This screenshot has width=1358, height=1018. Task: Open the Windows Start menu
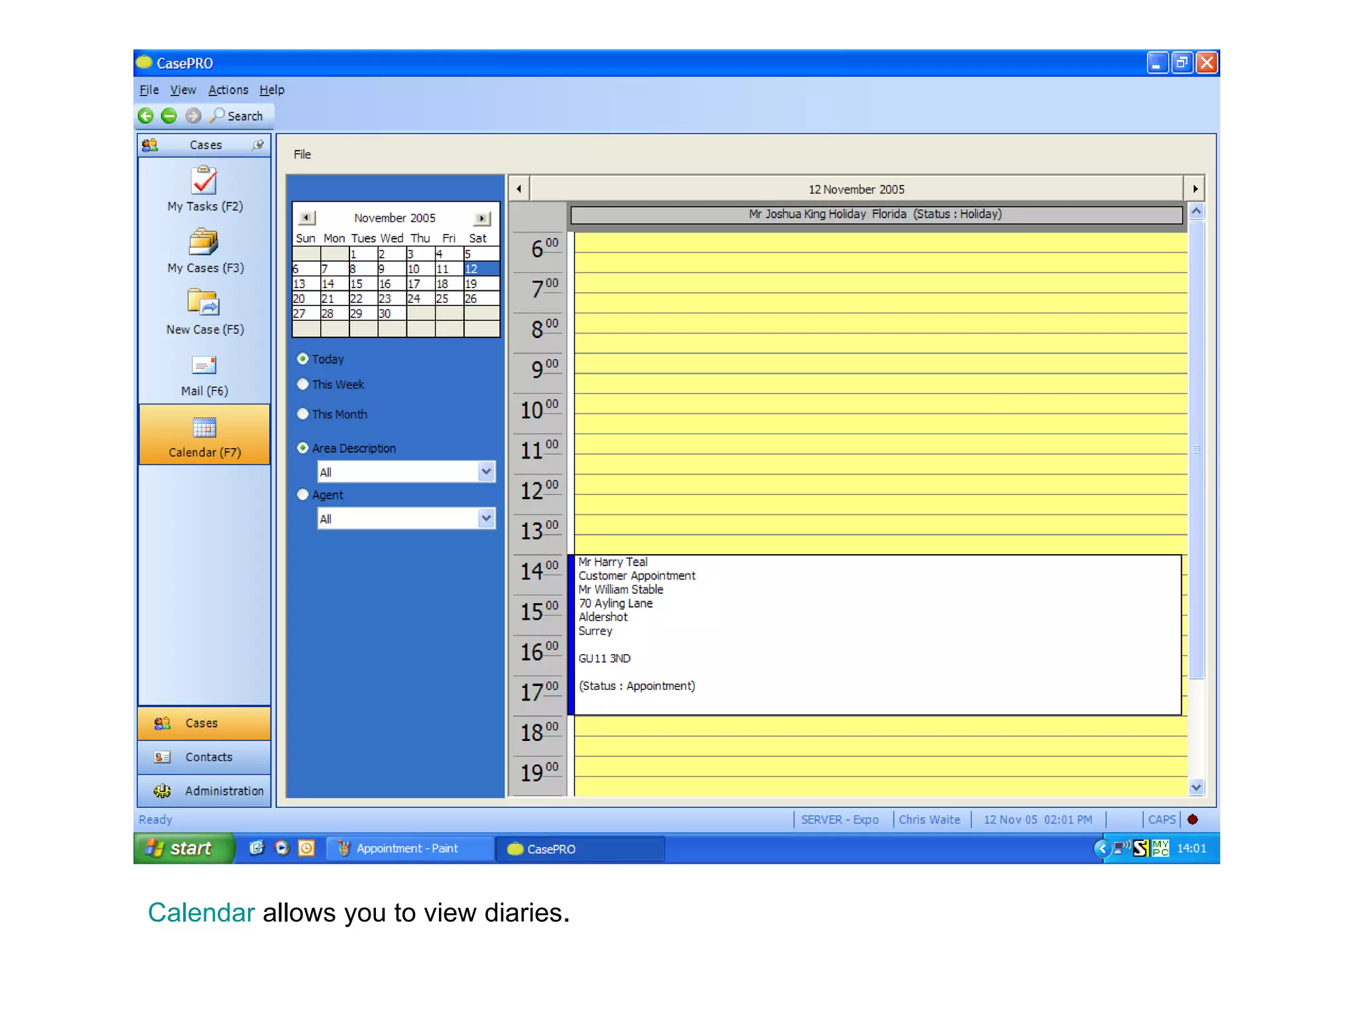pyautogui.click(x=184, y=848)
